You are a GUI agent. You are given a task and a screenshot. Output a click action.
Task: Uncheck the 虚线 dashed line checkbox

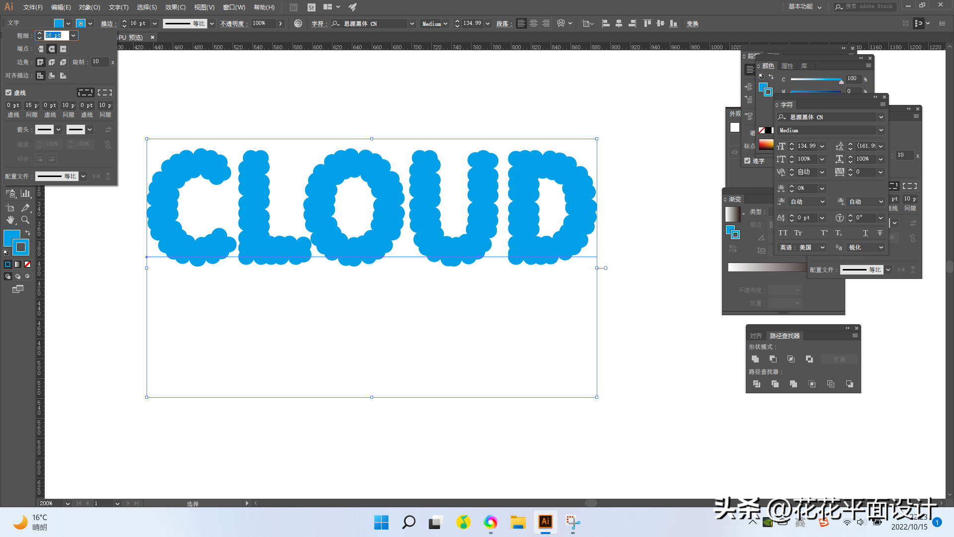[x=8, y=92]
